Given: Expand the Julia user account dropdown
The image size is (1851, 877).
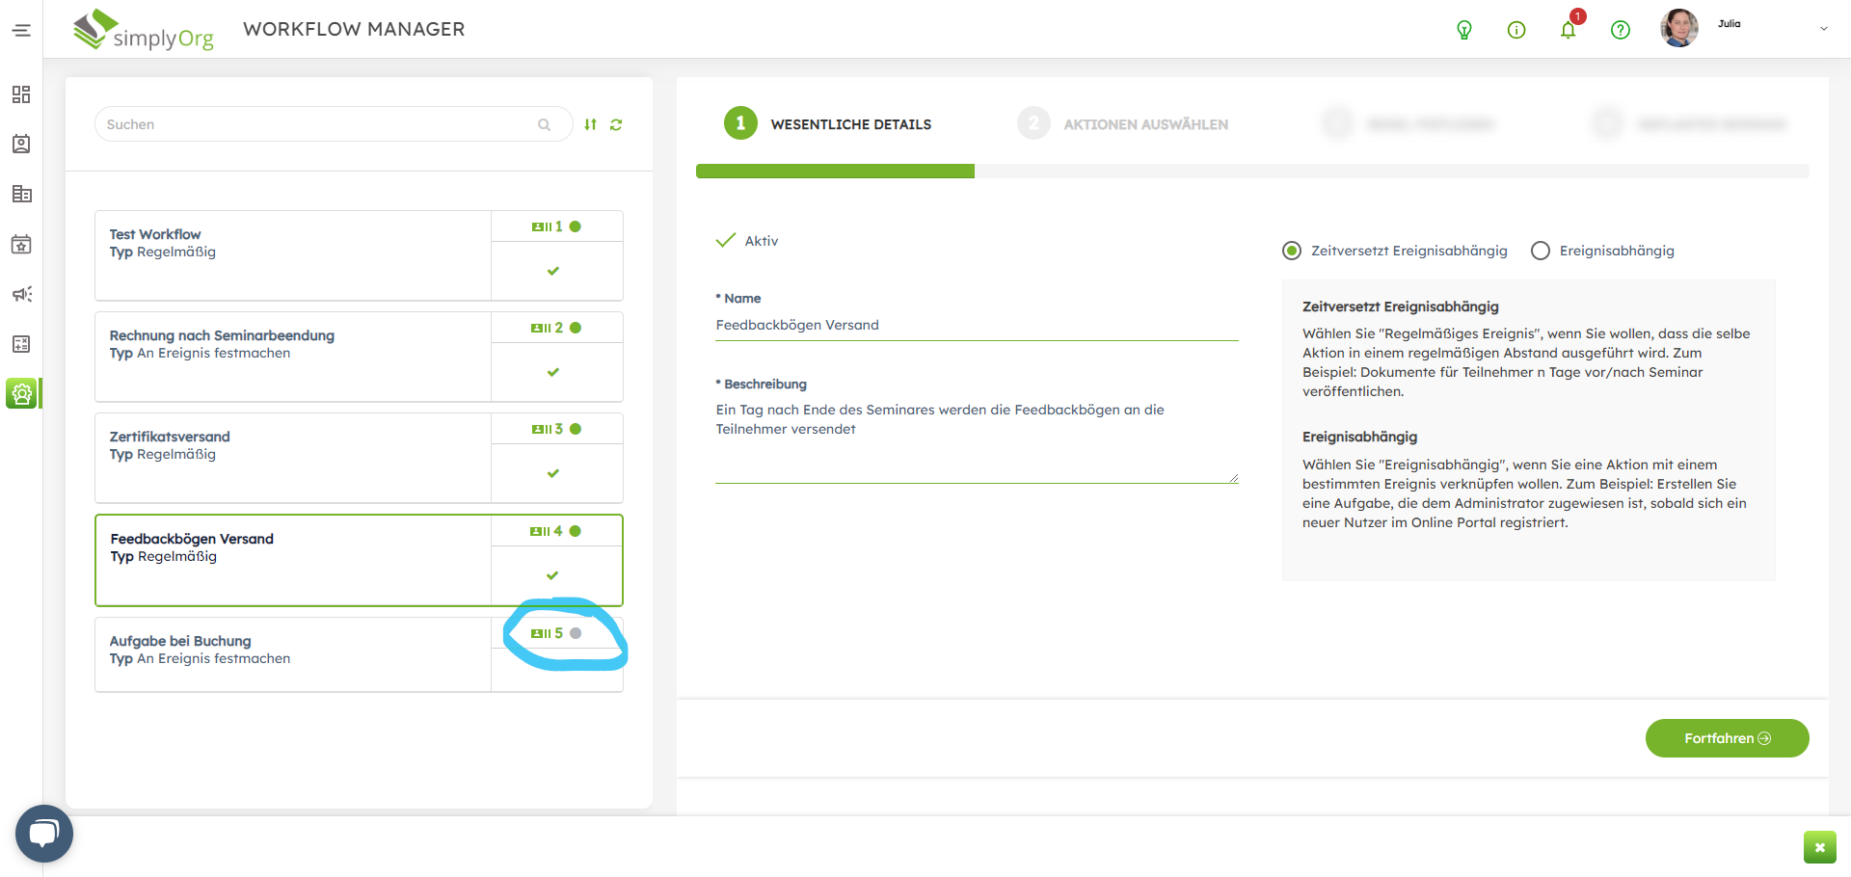Looking at the screenshot, I should click(x=1823, y=29).
